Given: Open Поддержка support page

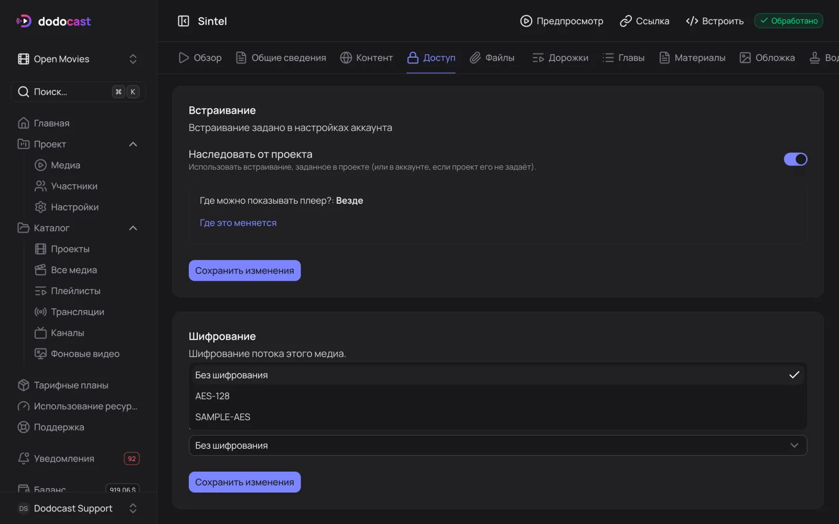Looking at the screenshot, I should point(78,427).
